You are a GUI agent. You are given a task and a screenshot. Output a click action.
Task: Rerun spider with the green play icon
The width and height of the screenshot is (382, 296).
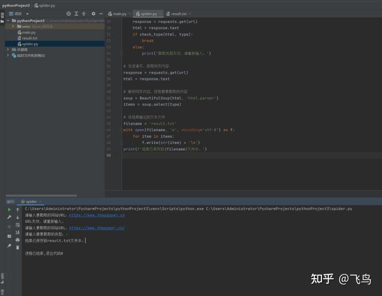[x=9, y=210]
